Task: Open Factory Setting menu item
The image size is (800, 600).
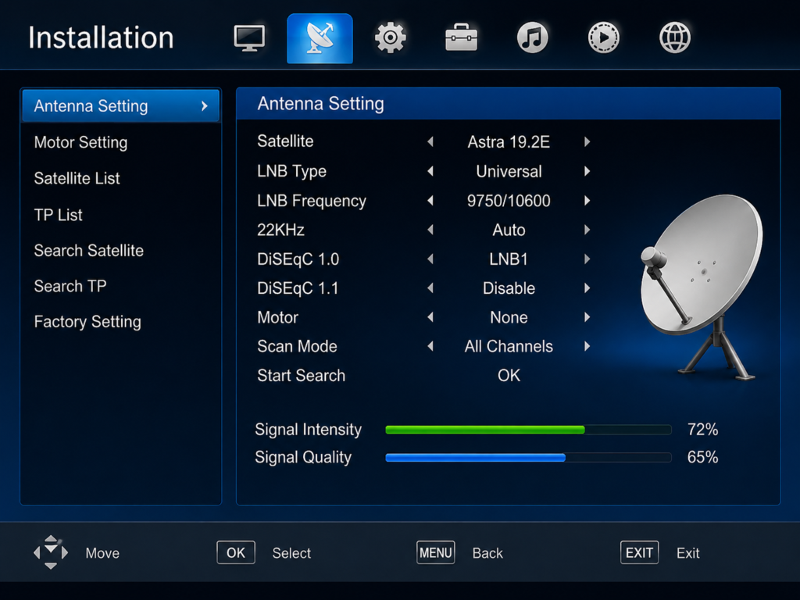Action: [x=87, y=322]
